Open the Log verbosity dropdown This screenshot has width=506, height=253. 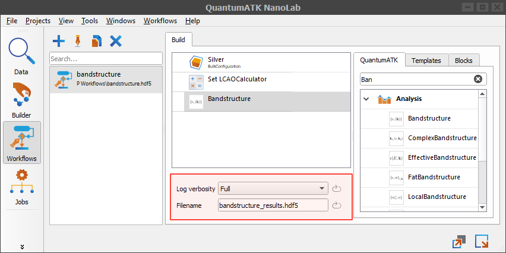273,189
